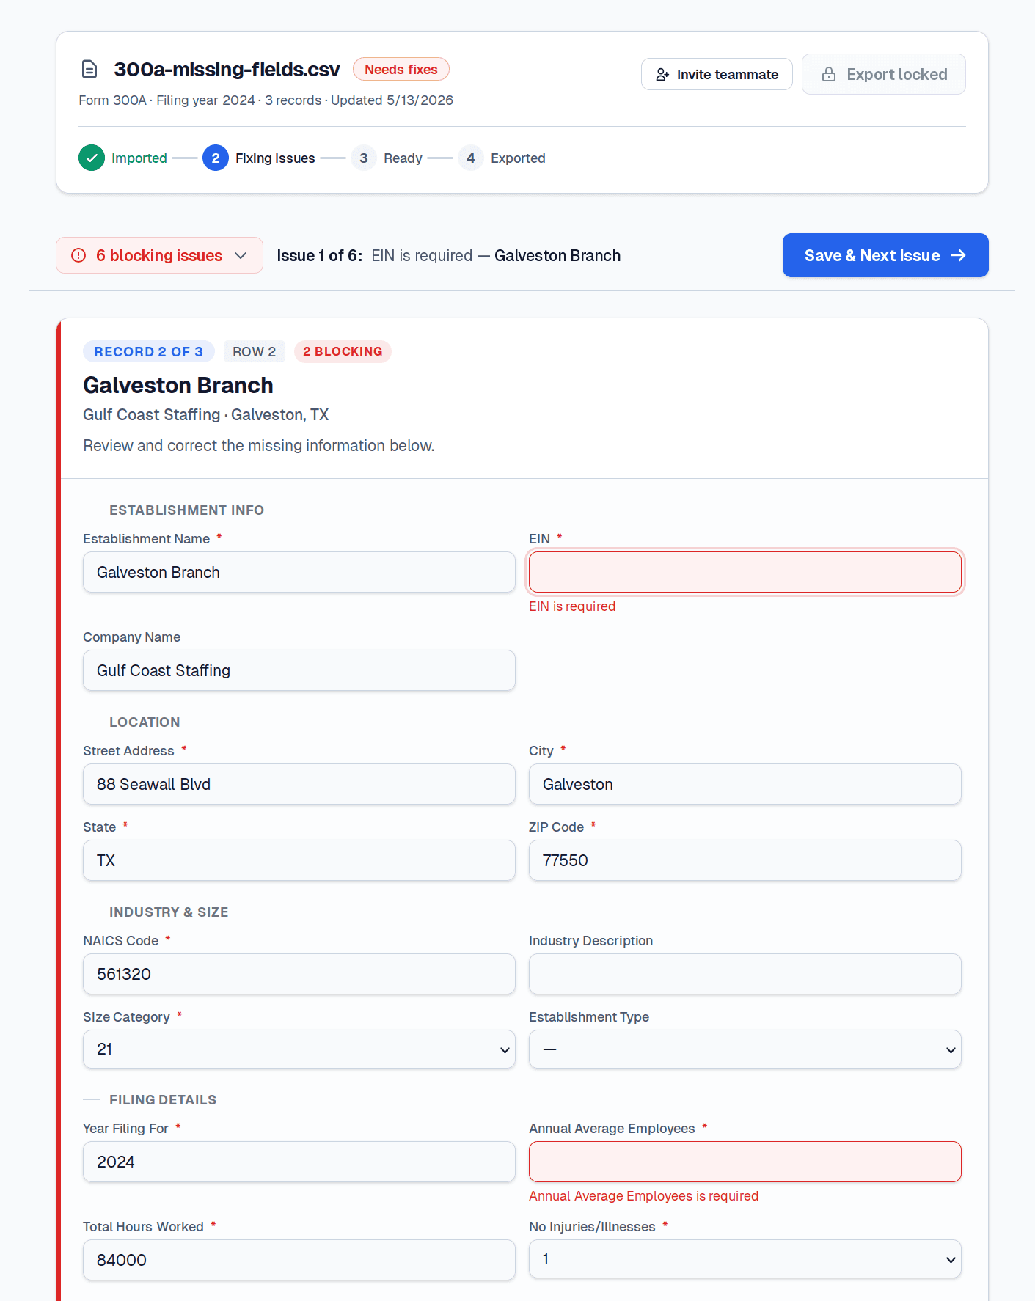Click the State field showing TX
Image resolution: width=1035 pixels, height=1301 pixels.
pos(299,860)
